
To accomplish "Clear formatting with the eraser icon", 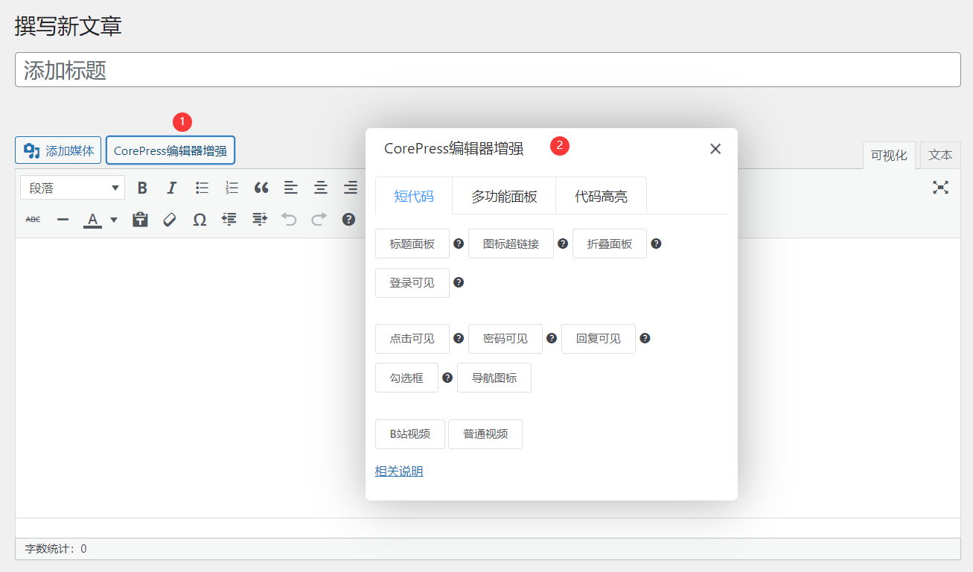I will pos(170,220).
